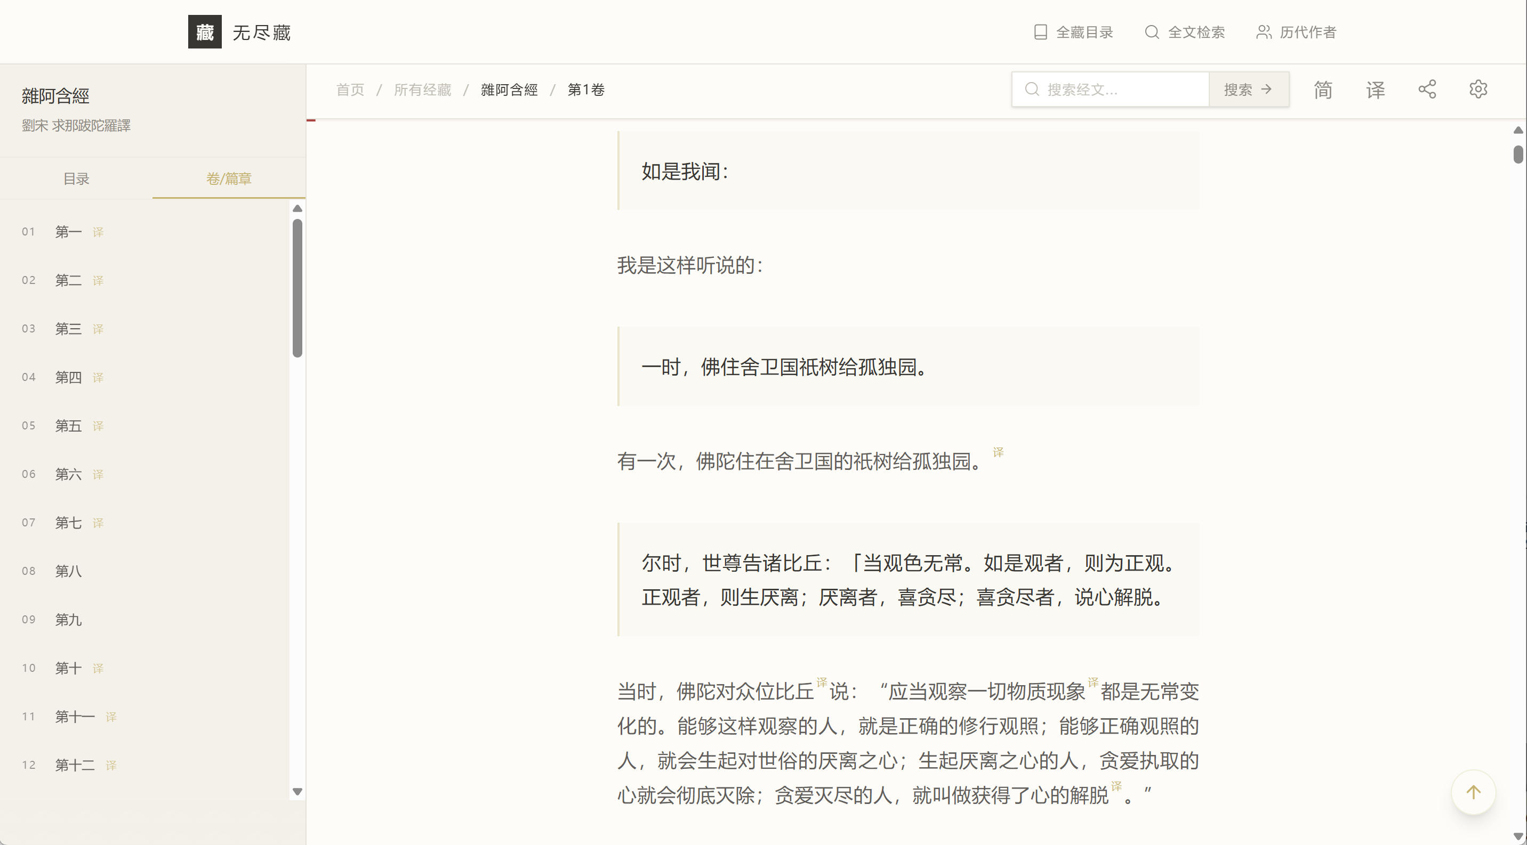Screen dimensions: 1527x845
Task: Click the search magnifier icon in 搜索经文 box
Action: tap(1032, 90)
